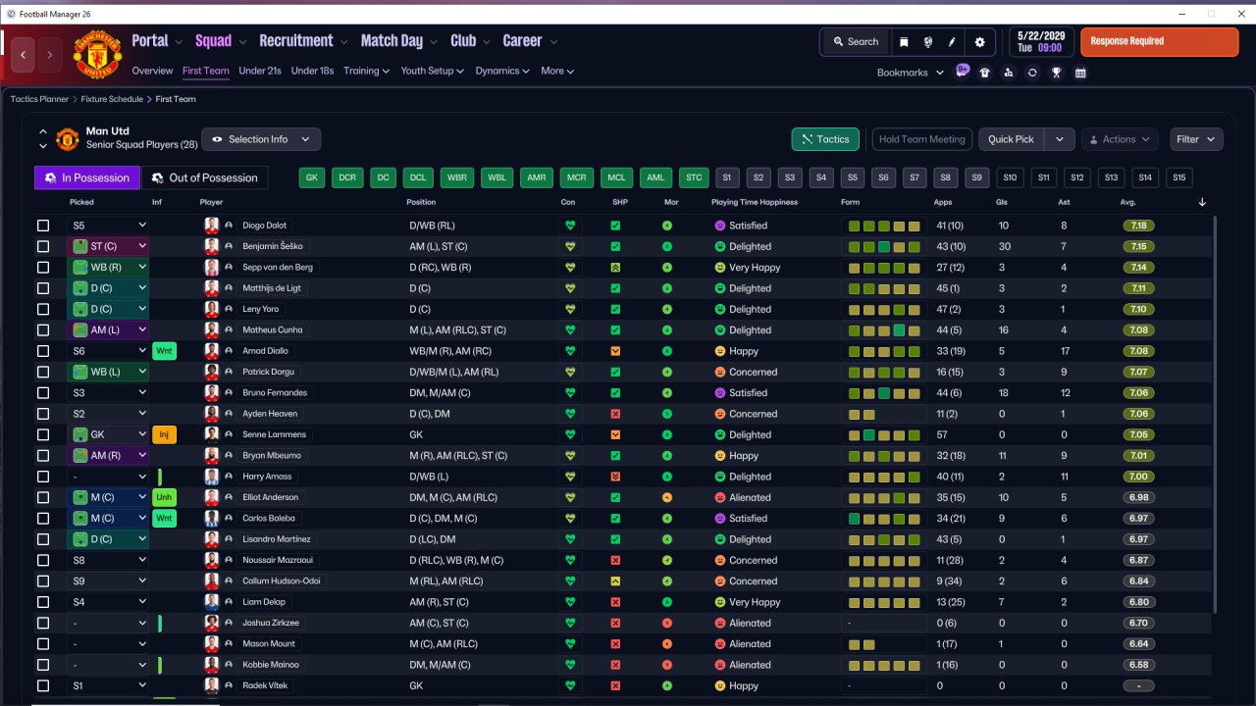The width and height of the screenshot is (1256, 706).
Task: Switch to the Overview tab
Action: (x=152, y=71)
